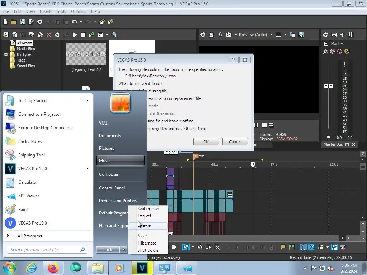
Task: Save snapshot to file icon in preview
Action: [301, 35]
